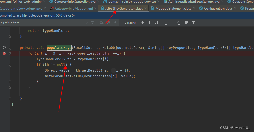Viewport: 254px width, 132px height.
Task: Click "return typeHandlers;" code line
Action: tap(49, 31)
